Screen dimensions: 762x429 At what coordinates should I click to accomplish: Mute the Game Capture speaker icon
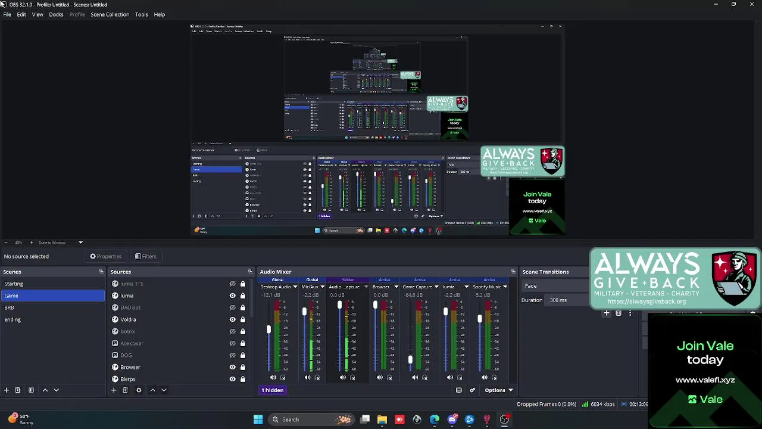point(415,378)
